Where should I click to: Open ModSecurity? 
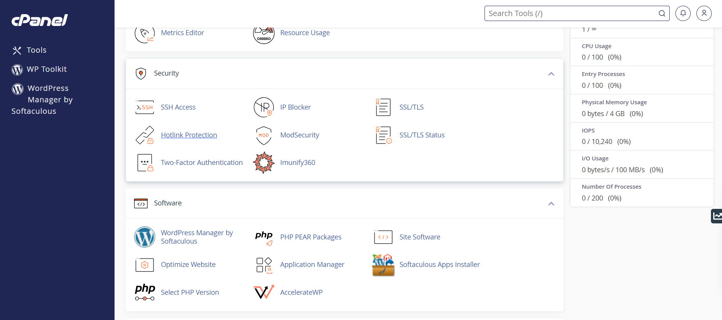pos(300,135)
